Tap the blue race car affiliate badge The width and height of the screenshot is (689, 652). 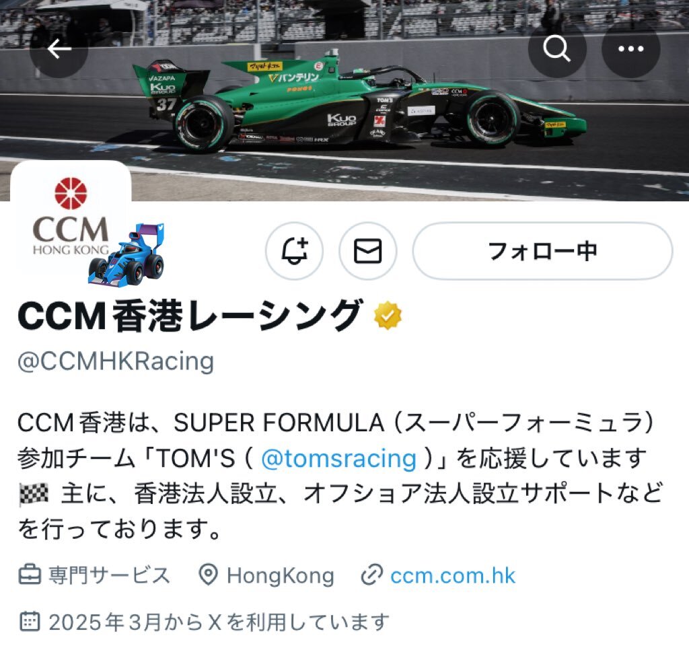coord(126,255)
